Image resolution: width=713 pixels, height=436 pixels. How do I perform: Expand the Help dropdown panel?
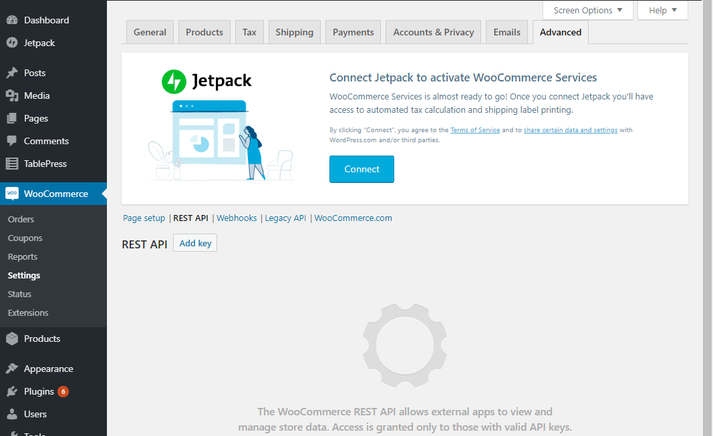662,10
